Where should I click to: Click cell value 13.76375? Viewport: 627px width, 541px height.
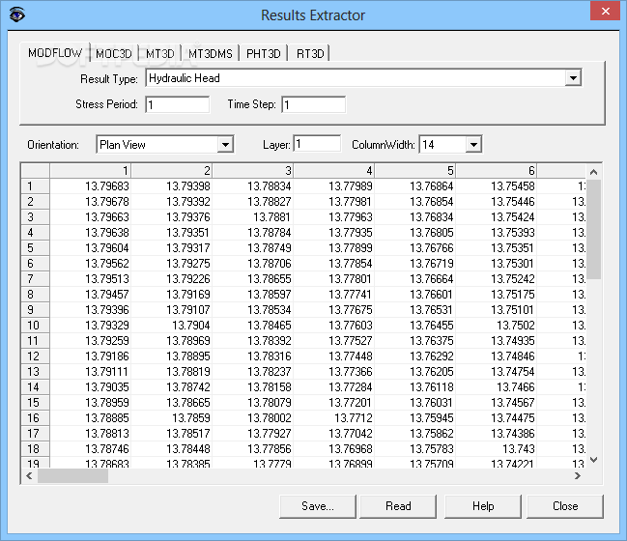[415, 341]
